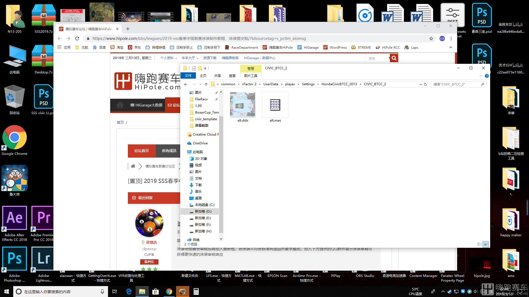Open Windows Start menu
The height and width of the screenshot is (297, 529).
click(x=7, y=291)
